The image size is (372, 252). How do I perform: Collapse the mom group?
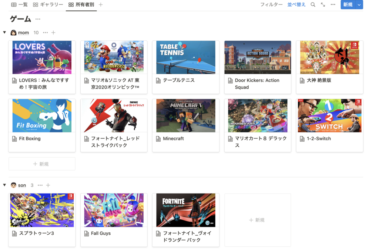pyautogui.click(x=4, y=32)
